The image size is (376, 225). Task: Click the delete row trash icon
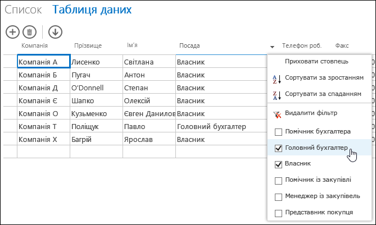(29, 32)
